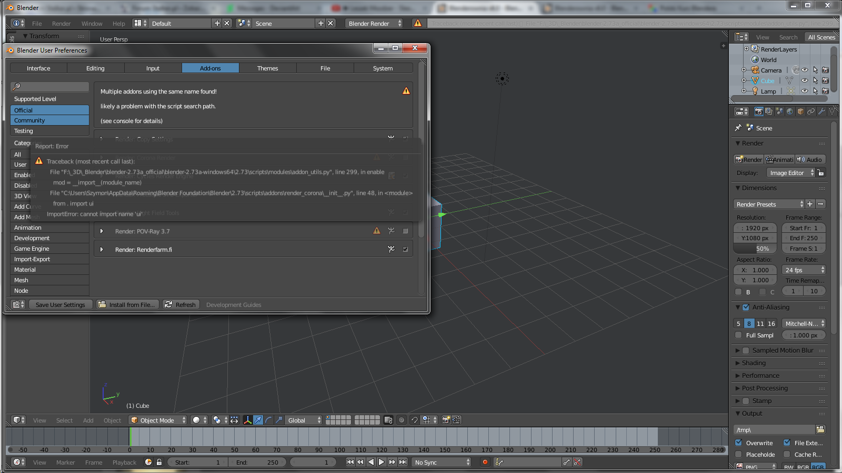
Task: Click the output folder browse icon
Action: point(820,429)
